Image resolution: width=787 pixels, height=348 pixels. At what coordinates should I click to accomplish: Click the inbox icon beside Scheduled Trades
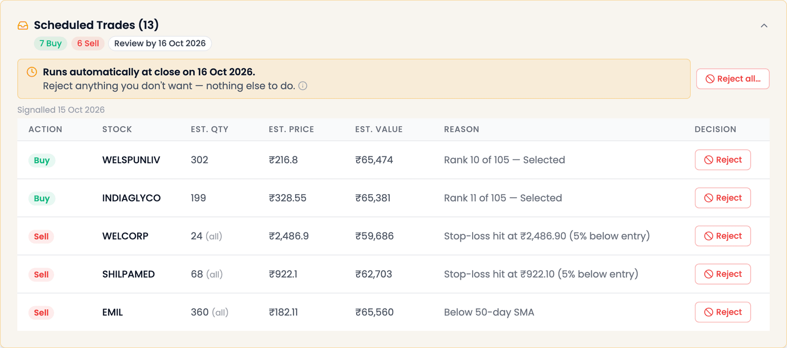pyautogui.click(x=23, y=26)
